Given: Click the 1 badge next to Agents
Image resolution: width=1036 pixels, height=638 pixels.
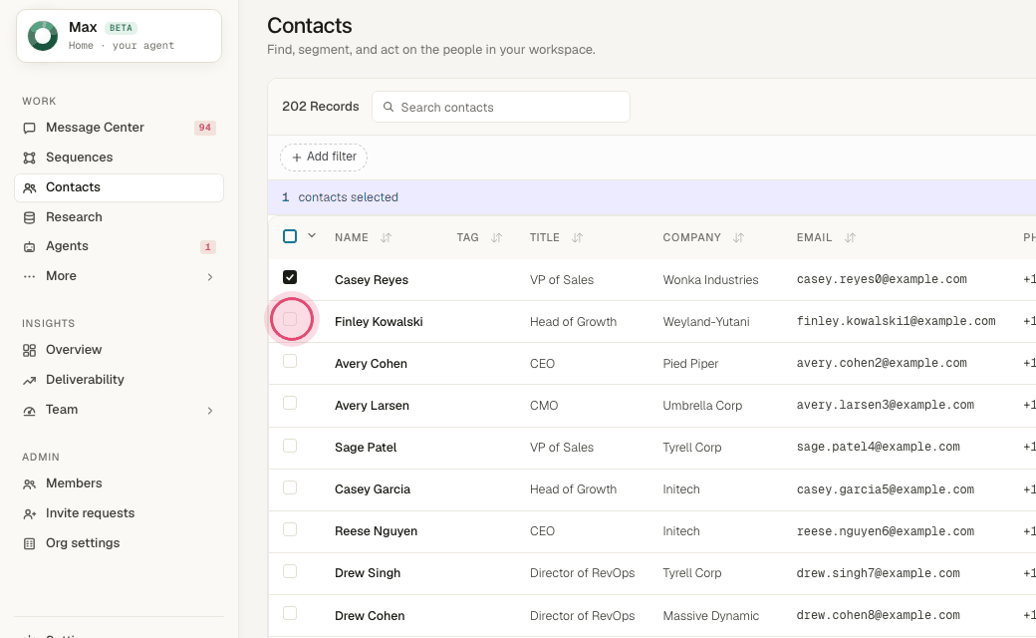Looking at the screenshot, I should tap(207, 246).
